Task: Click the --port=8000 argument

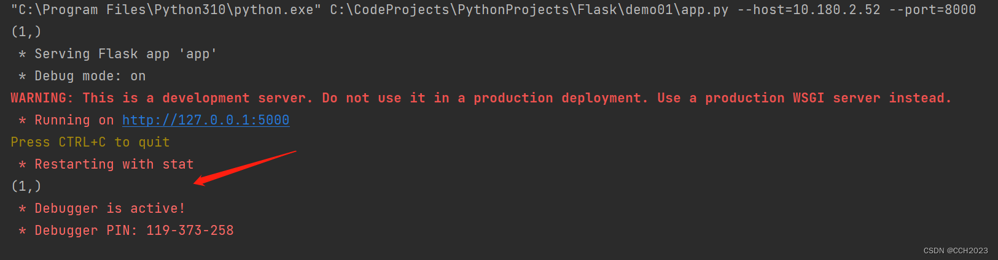Action: tap(932, 10)
